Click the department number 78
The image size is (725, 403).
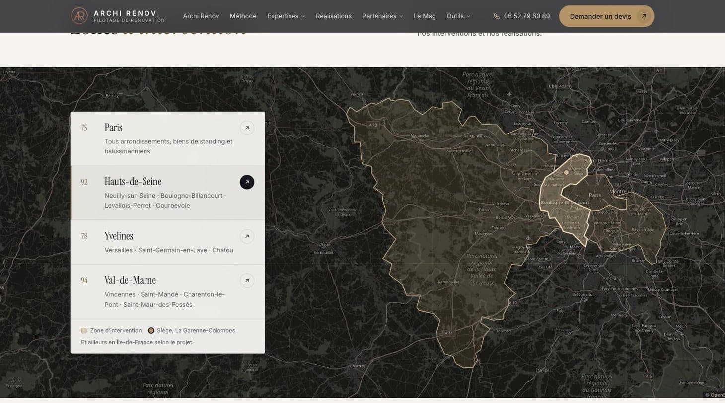pyautogui.click(x=84, y=236)
